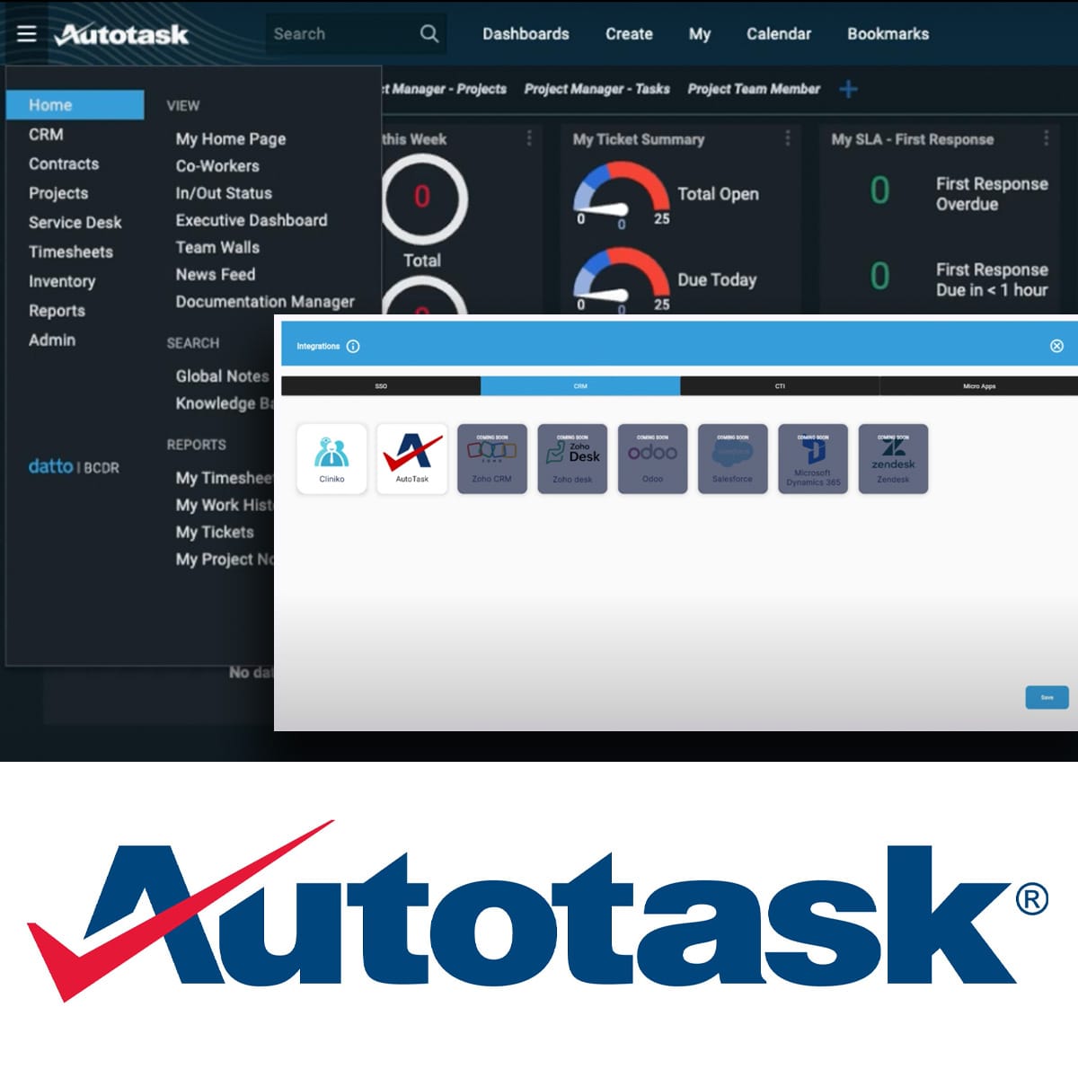This screenshot has width=1078, height=1078.
Task: Open the SSO integrations tab
Action: [381, 386]
